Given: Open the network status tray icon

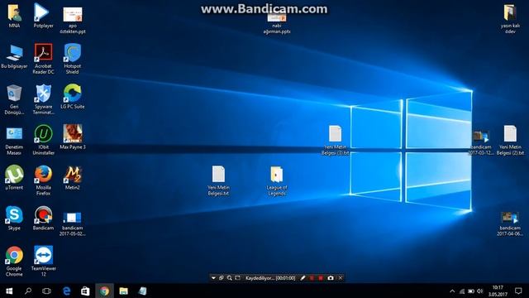Looking at the screenshot, I should (x=462, y=291).
